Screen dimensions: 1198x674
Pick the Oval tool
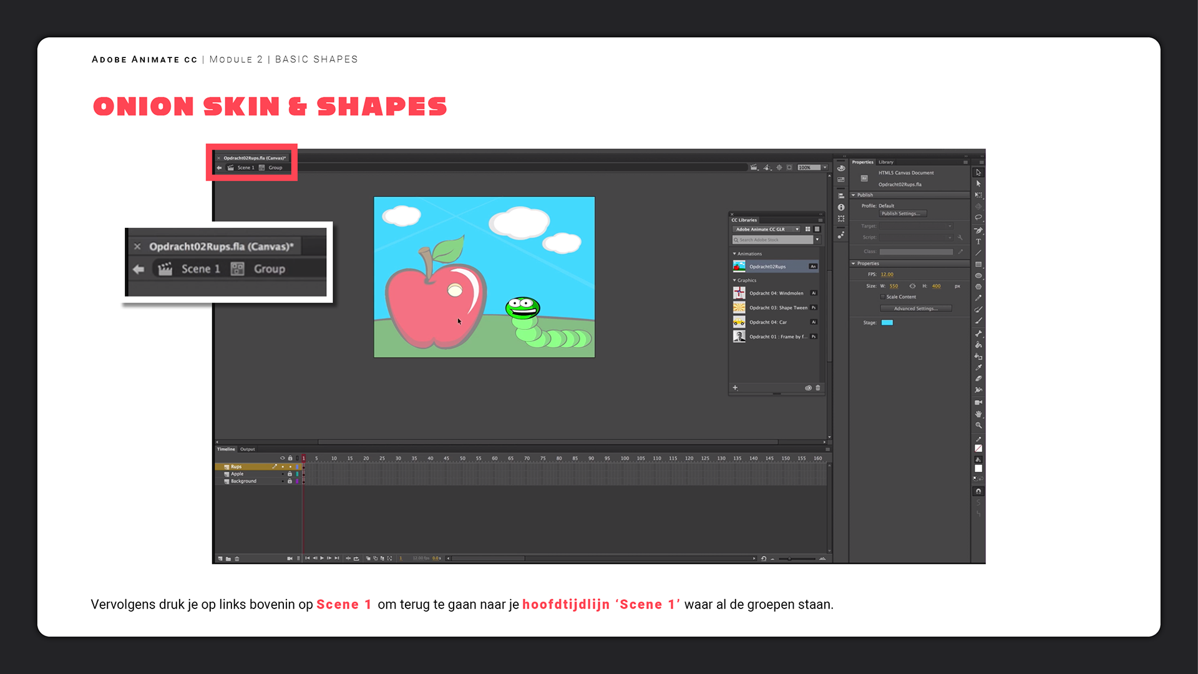tap(978, 276)
